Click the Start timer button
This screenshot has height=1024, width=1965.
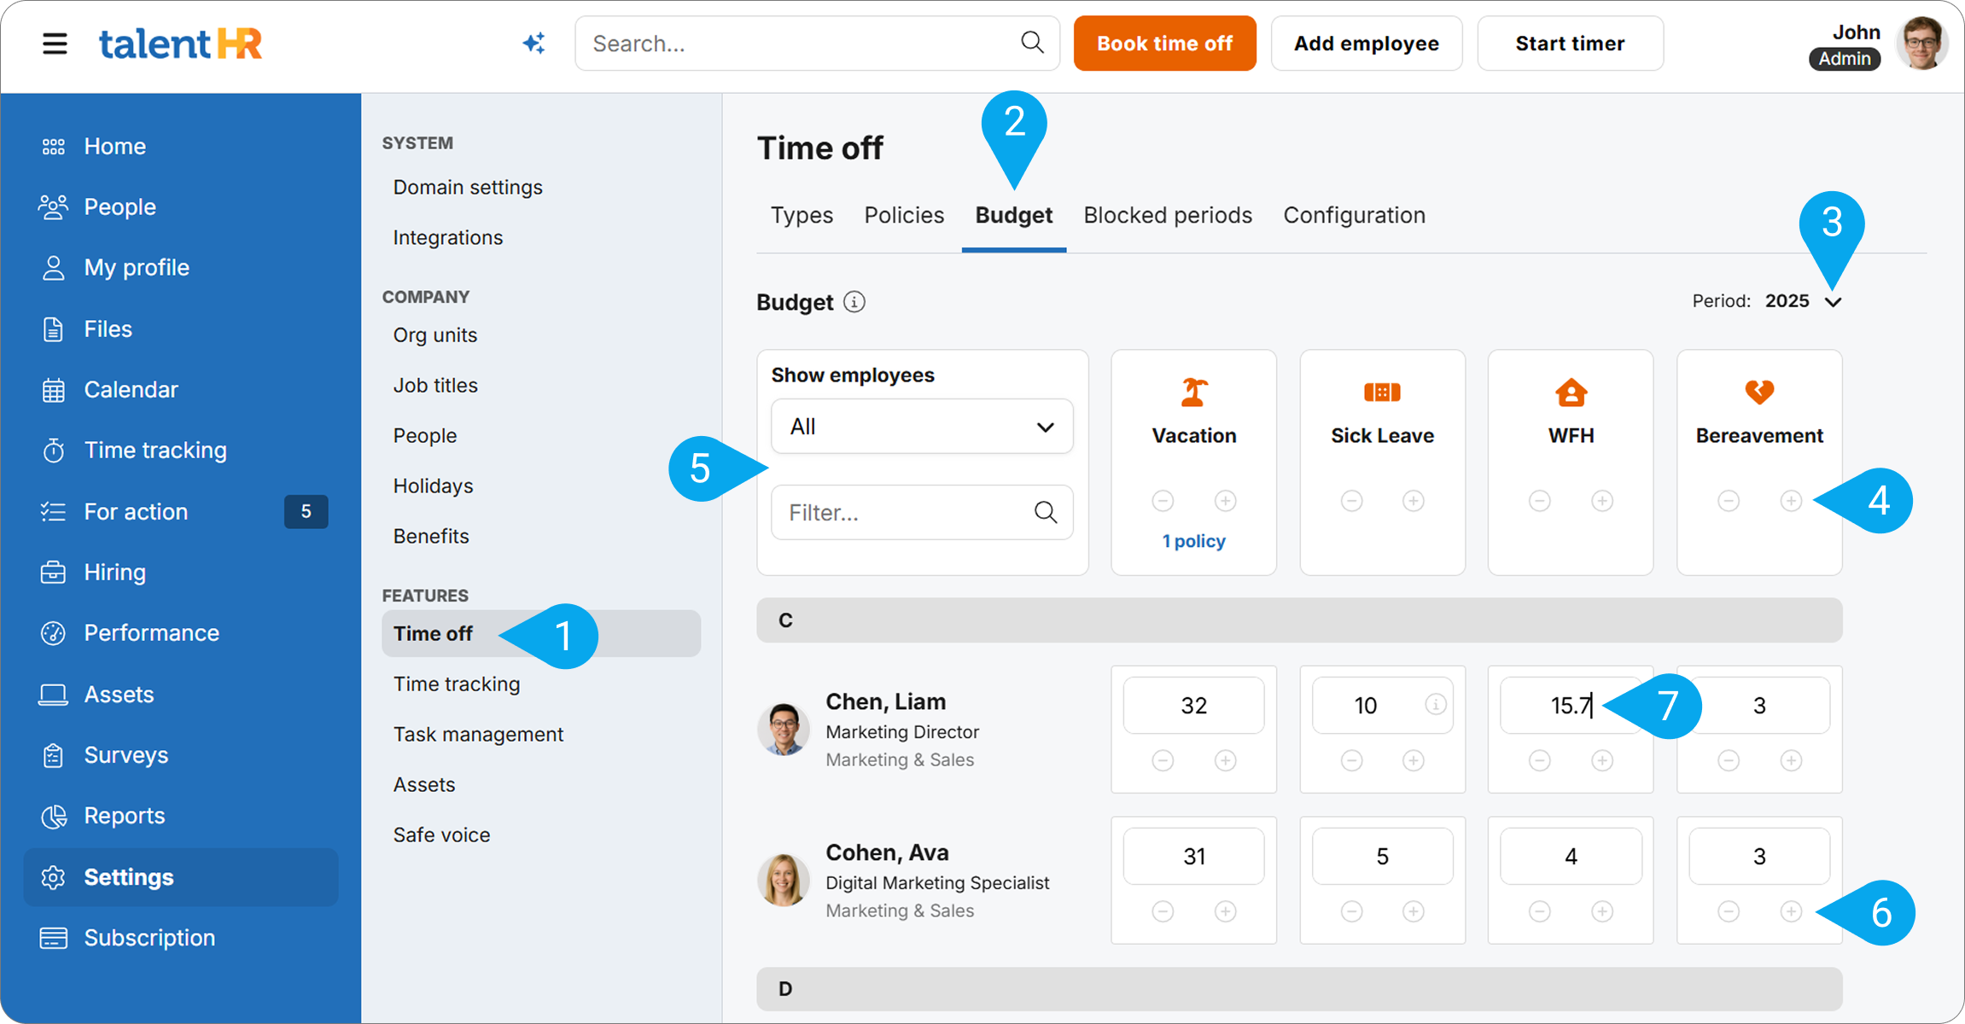tap(1570, 44)
